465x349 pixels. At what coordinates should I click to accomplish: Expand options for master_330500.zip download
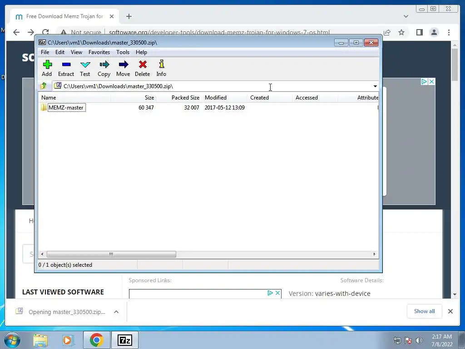point(116,312)
